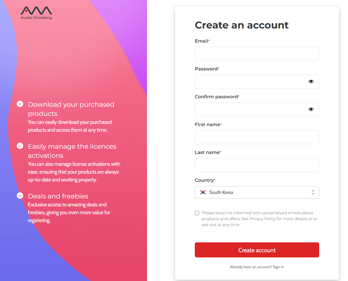Click the Privacy Policy text in consent notice
348x281 pixels.
tap(263, 219)
